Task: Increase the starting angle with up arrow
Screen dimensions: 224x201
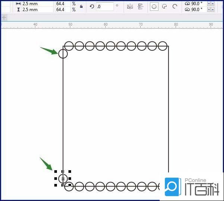Action: pos(213,4)
